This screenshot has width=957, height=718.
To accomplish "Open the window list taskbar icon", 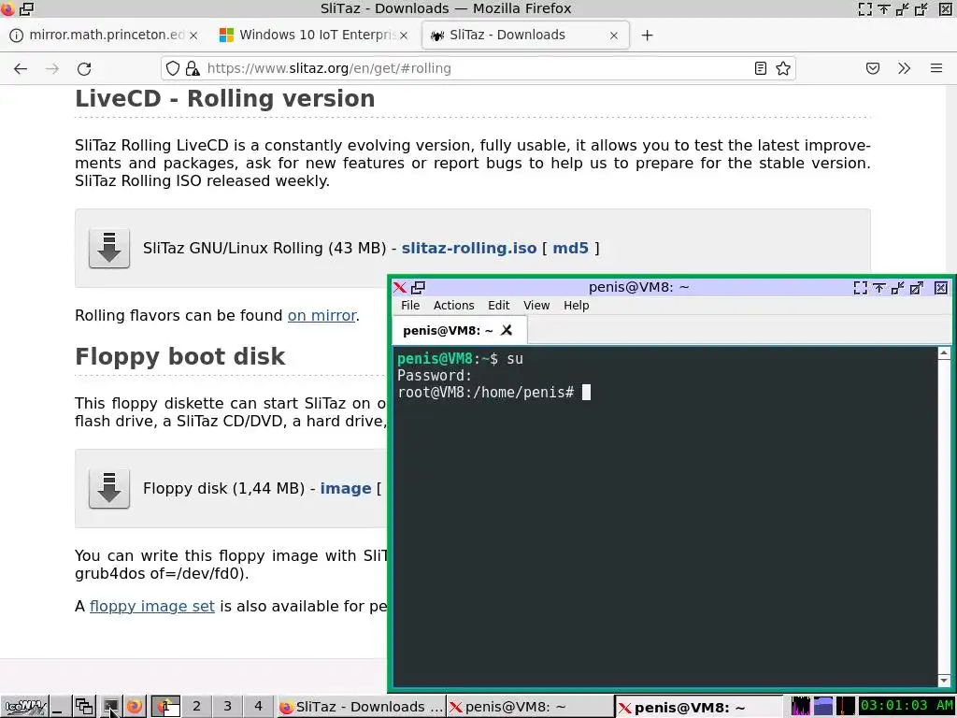I will [84, 707].
